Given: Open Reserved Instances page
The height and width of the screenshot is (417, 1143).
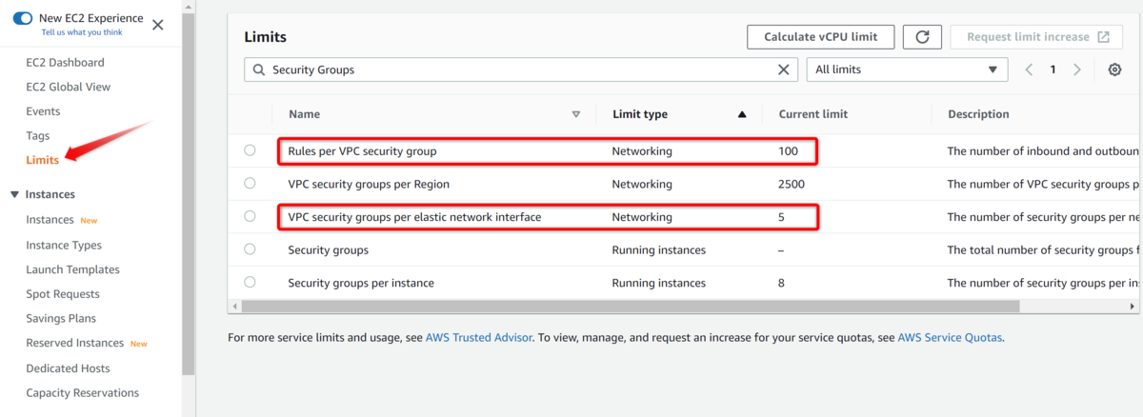Looking at the screenshot, I should coord(75,343).
